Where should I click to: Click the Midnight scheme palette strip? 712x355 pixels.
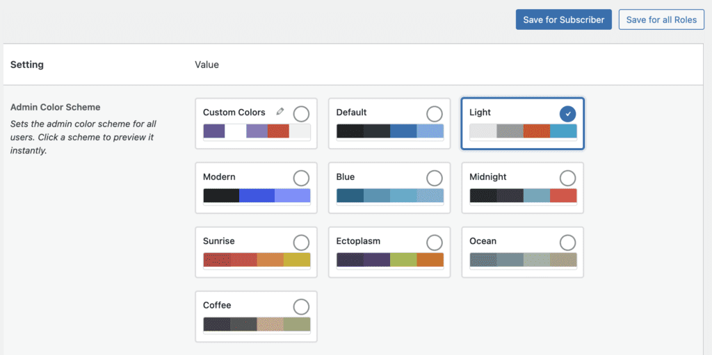pyautogui.click(x=523, y=196)
